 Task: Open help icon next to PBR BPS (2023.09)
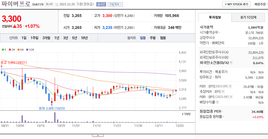(231, 97)
